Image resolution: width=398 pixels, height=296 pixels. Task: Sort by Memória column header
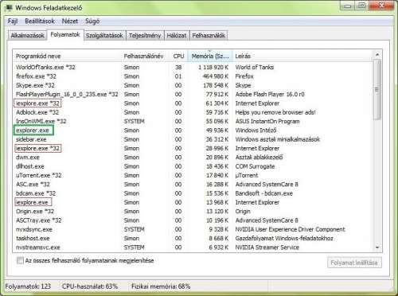tap(210, 56)
